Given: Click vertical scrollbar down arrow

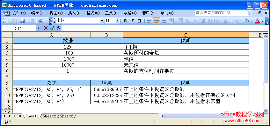Looking at the screenshot, I should (266, 111).
